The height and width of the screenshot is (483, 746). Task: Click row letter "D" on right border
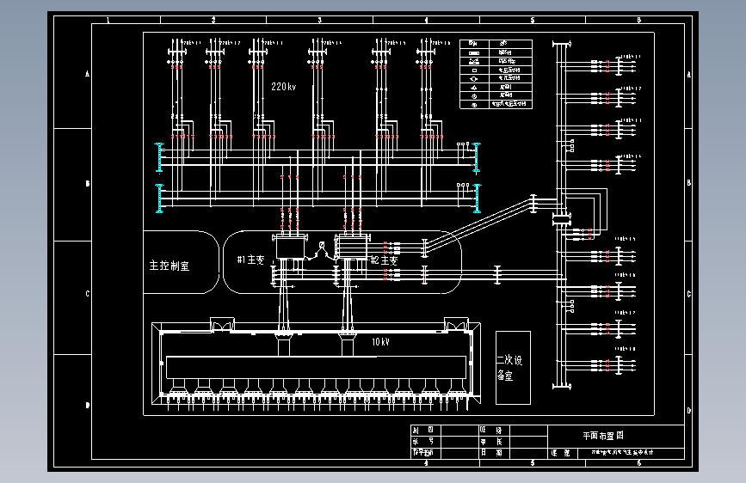coord(689,410)
